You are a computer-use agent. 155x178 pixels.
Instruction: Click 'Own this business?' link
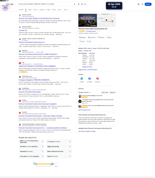pyautogui.click(x=92, y=70)
